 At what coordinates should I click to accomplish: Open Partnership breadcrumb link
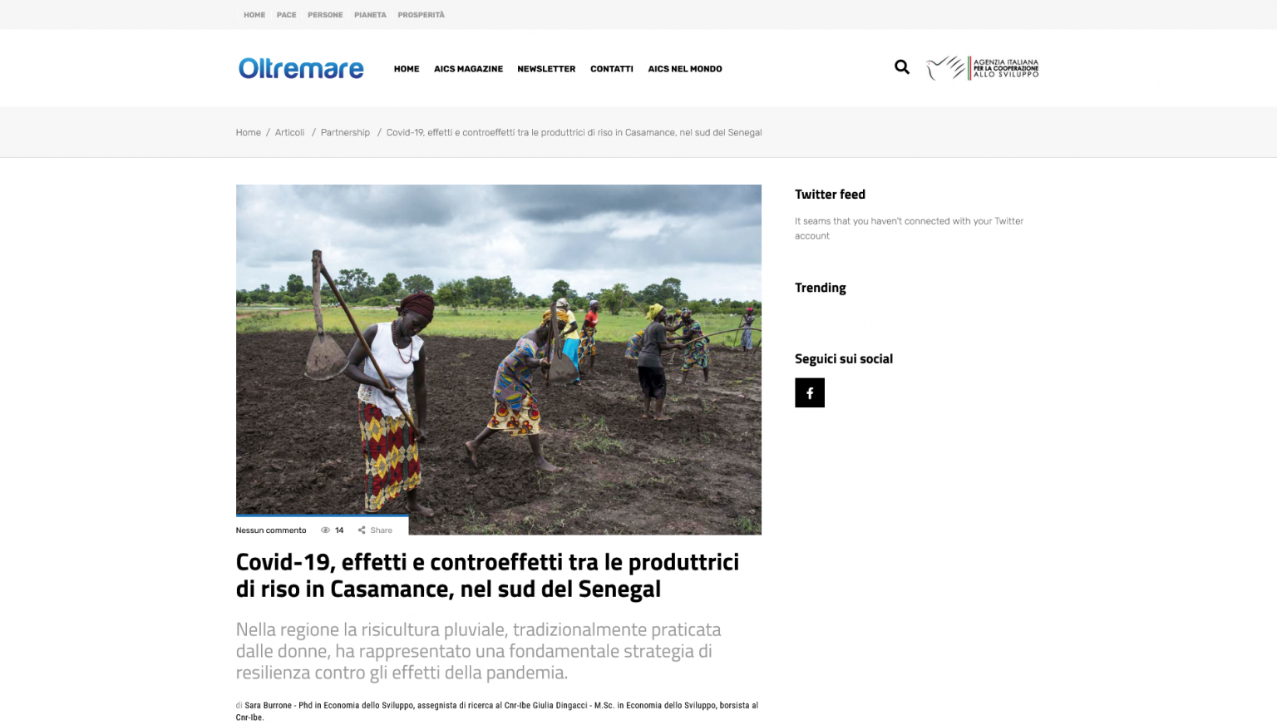pos(345,132)
